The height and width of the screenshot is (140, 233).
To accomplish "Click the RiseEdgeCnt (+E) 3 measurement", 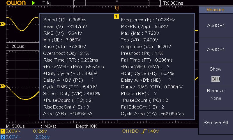I will tap(66, 107).
